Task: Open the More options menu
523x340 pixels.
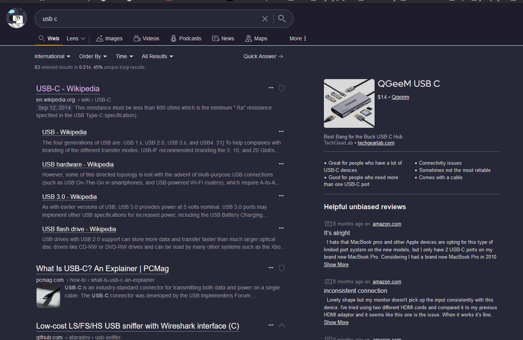Action: pyautogui.click(x=298, y=38)
